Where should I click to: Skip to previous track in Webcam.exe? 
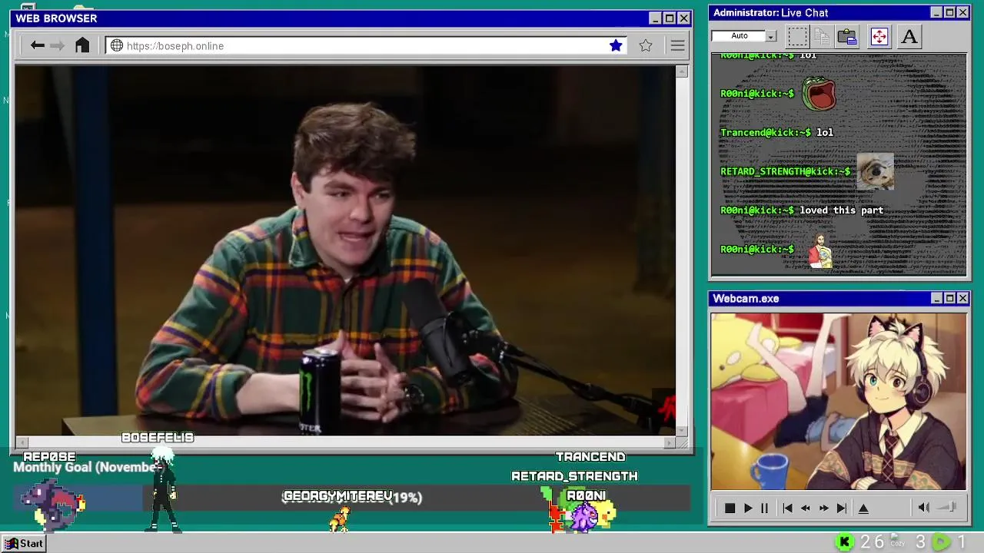(787, 508)
